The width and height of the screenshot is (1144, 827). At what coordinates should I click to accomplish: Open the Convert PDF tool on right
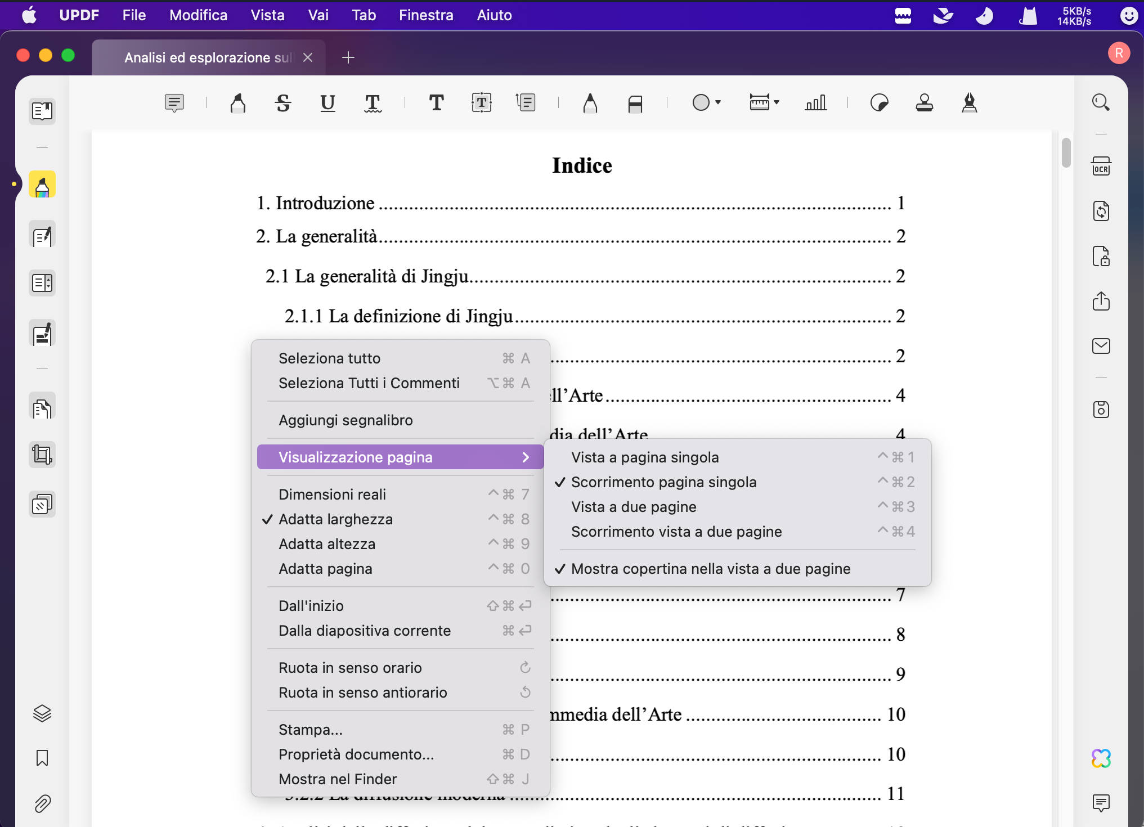click(1101, 212)
